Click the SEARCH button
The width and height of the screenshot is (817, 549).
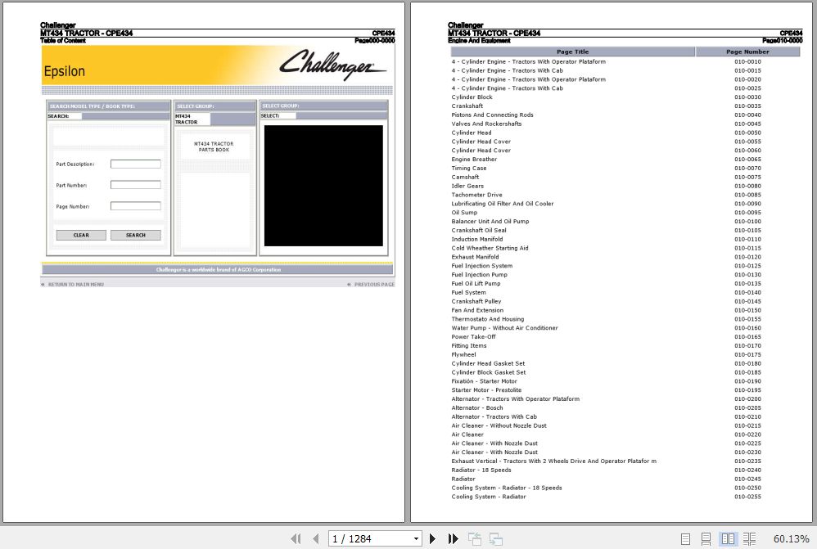(x=136, y=235)
